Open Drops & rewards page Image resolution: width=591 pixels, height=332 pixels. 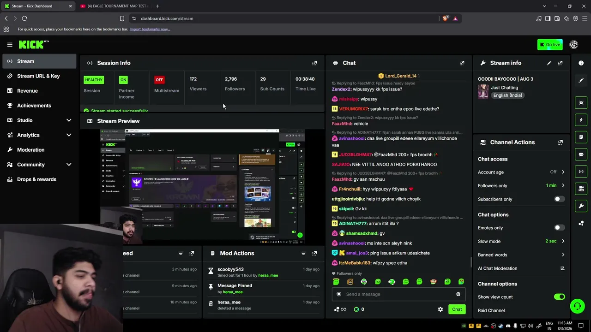tap(39, 179)
